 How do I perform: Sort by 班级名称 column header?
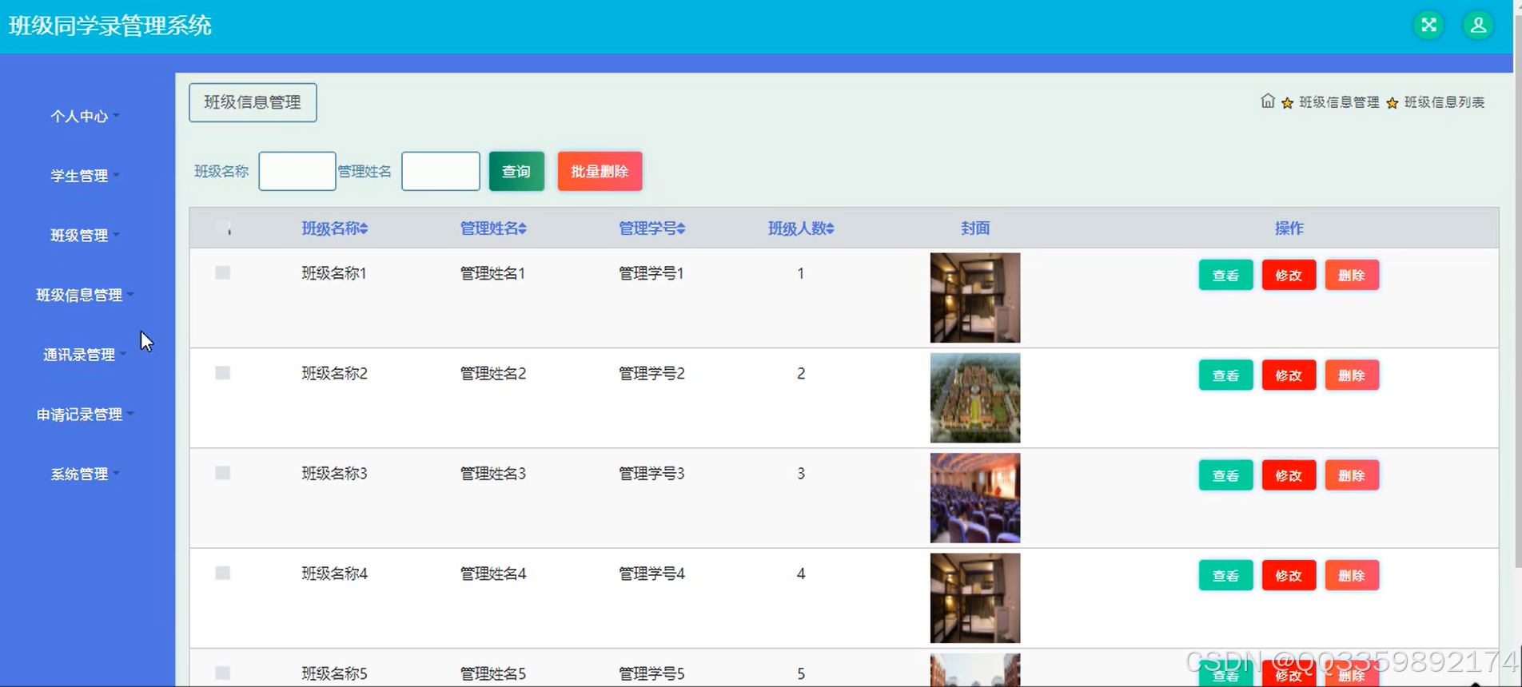334,228
